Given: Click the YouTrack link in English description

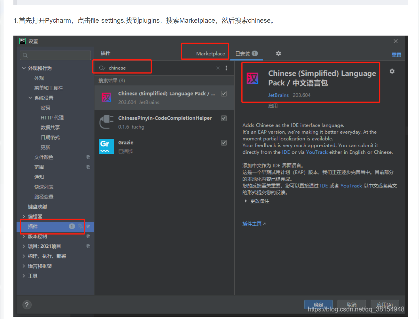Looking at the screenshot, I should (317, 152).
